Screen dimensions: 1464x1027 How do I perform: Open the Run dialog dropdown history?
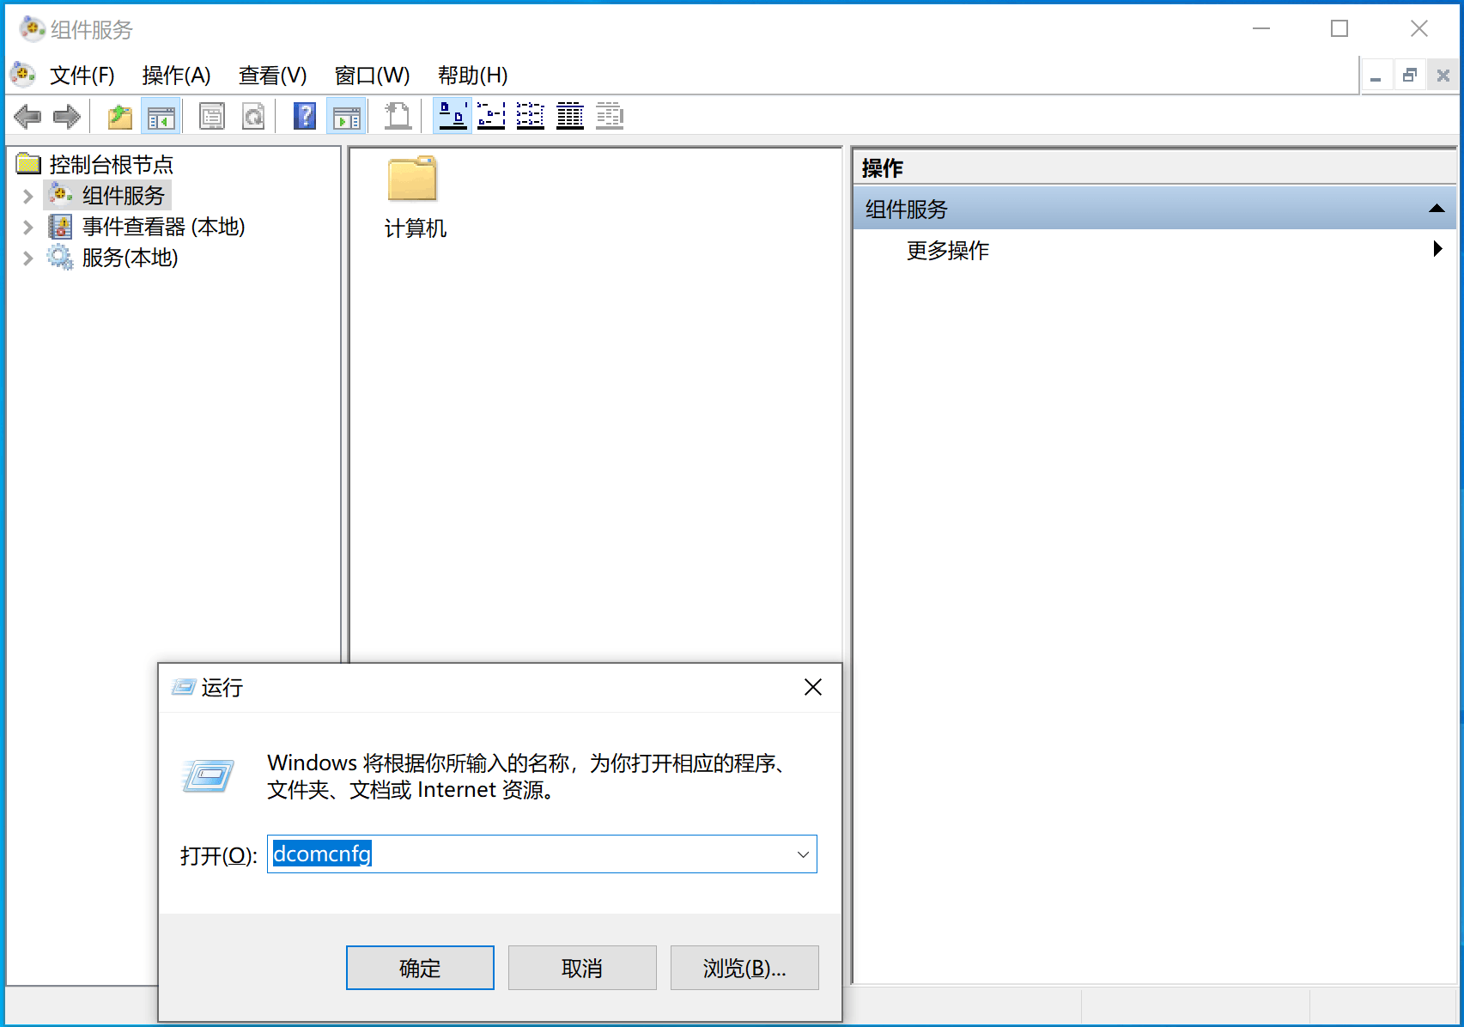[x=802, y=854]
